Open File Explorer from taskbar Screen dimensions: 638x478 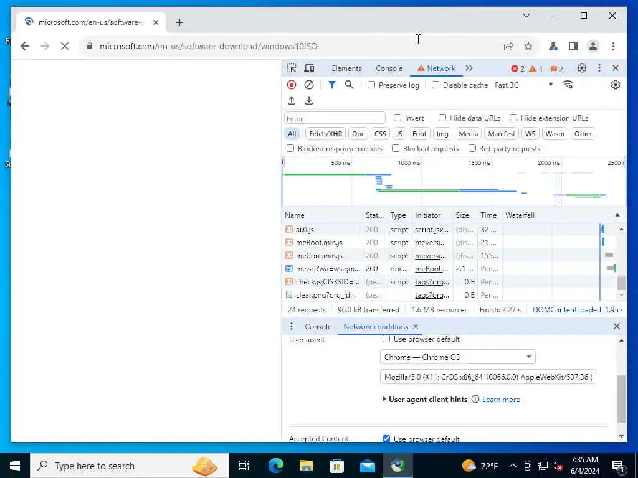pyautogui.click(x=306, y=466)
